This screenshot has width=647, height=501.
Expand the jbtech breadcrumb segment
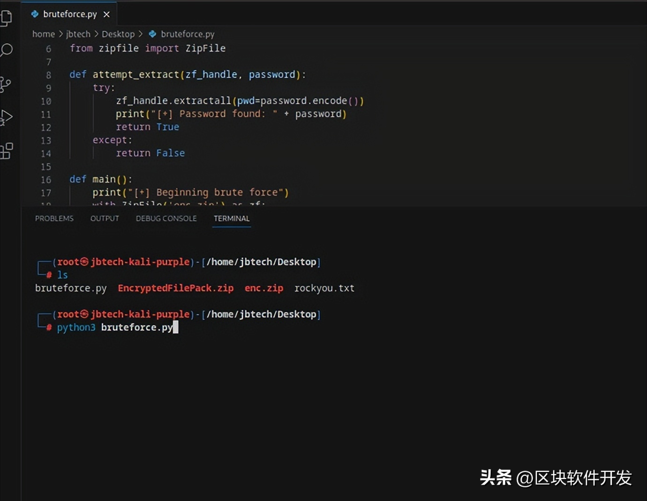78,34
